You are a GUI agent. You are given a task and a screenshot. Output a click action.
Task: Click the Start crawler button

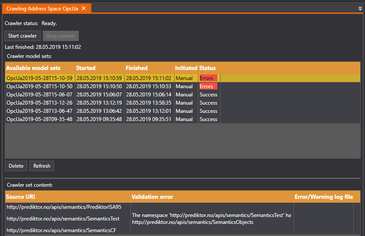[23, 36]
